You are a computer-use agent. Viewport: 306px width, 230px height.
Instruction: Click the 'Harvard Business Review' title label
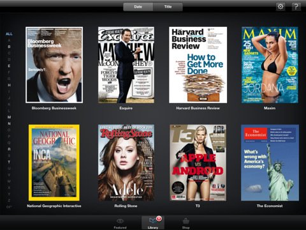pos(198,108)
